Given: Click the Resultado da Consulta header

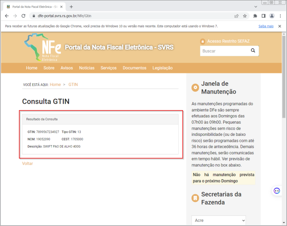Looking at the screenshot, I should tap(100, 119).
